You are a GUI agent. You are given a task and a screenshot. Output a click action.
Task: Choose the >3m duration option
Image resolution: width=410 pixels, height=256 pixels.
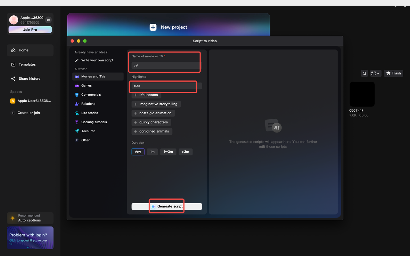point(185,152)
